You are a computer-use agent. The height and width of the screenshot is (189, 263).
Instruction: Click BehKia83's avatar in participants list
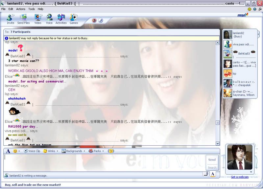227,54
